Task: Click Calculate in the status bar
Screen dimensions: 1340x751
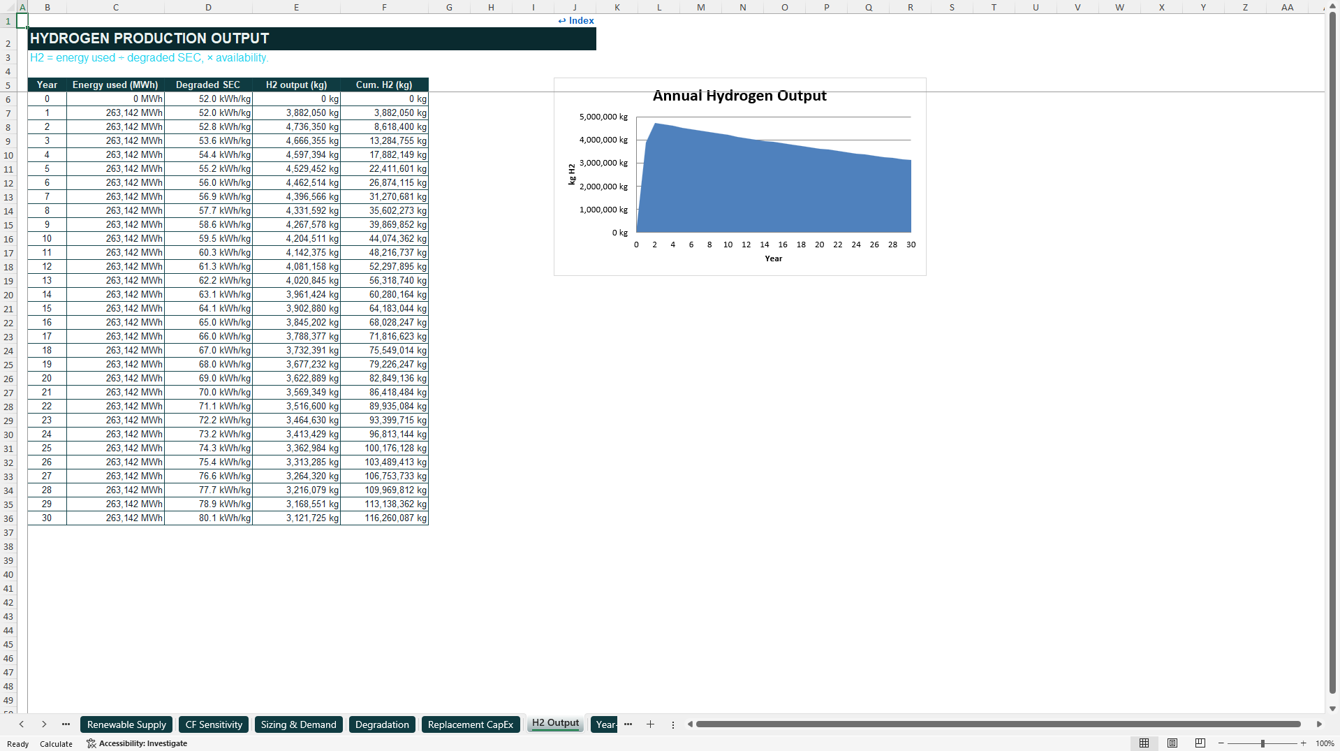Action: [56, 744]
